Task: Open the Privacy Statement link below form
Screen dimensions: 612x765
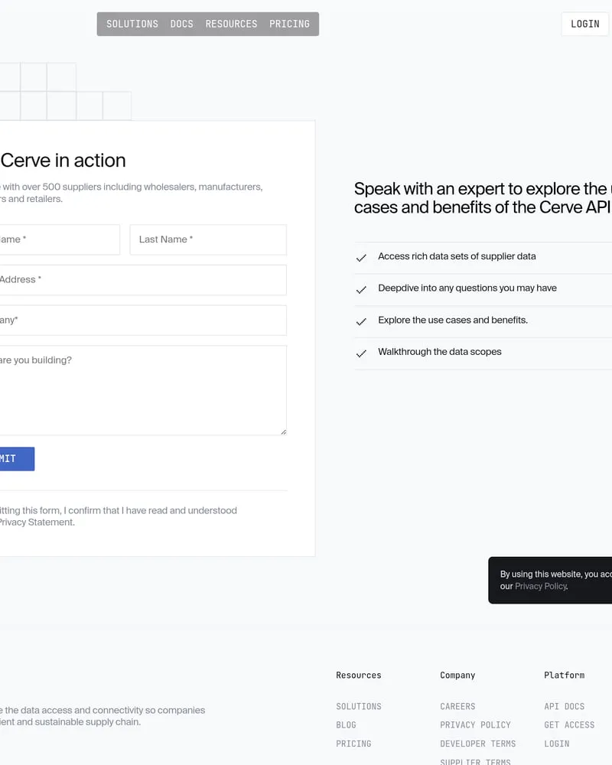Action: click(x=37, y=522)
